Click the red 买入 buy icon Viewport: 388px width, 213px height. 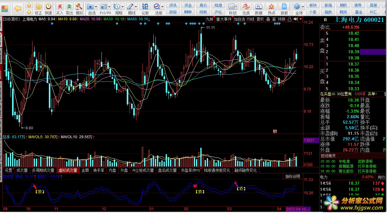click(60, 9)
